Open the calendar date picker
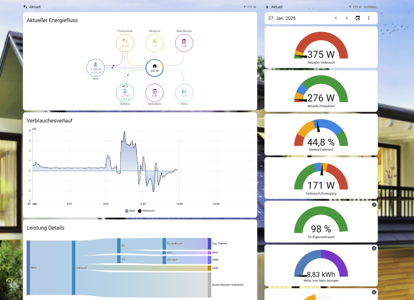 (x=357, y=18)
